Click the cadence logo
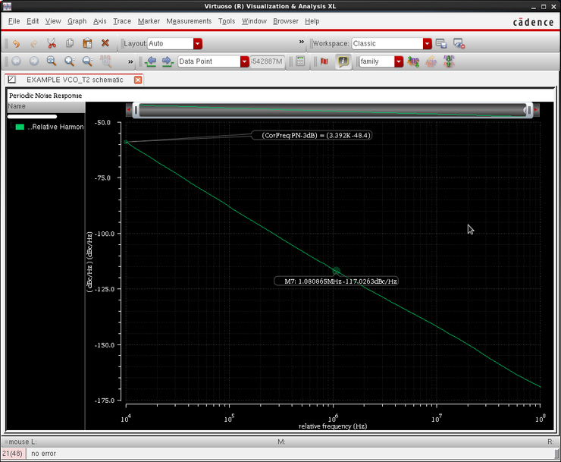 pyautogui.click(x=533, y=22)
